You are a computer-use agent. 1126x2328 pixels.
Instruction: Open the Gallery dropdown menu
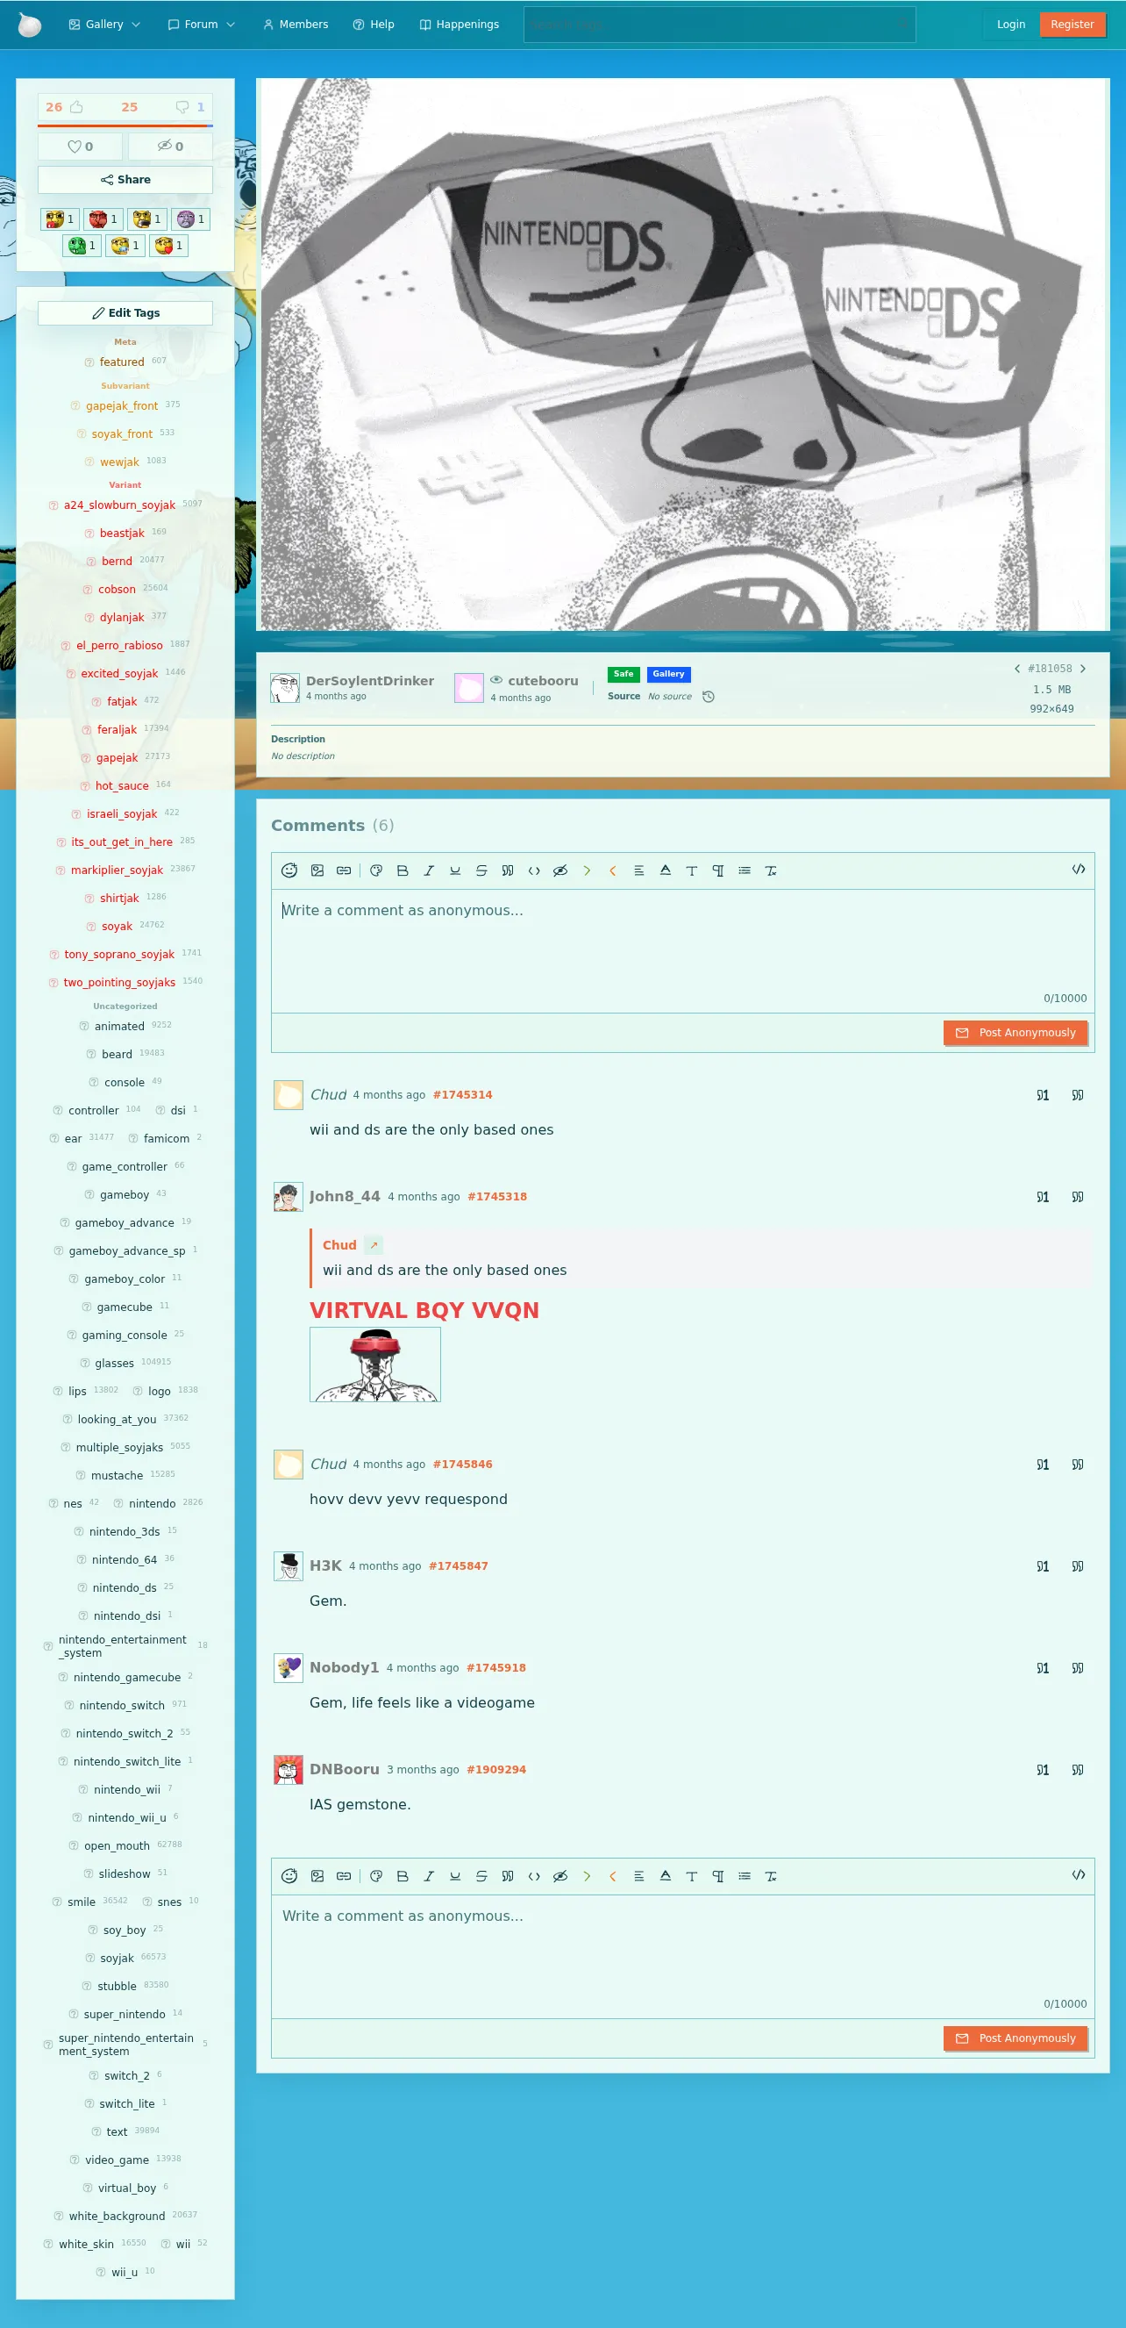[x=104, y=25]
